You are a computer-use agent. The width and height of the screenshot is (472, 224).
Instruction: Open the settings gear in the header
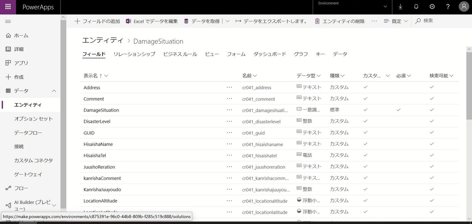pyautogui.click(x=432, y=7)
